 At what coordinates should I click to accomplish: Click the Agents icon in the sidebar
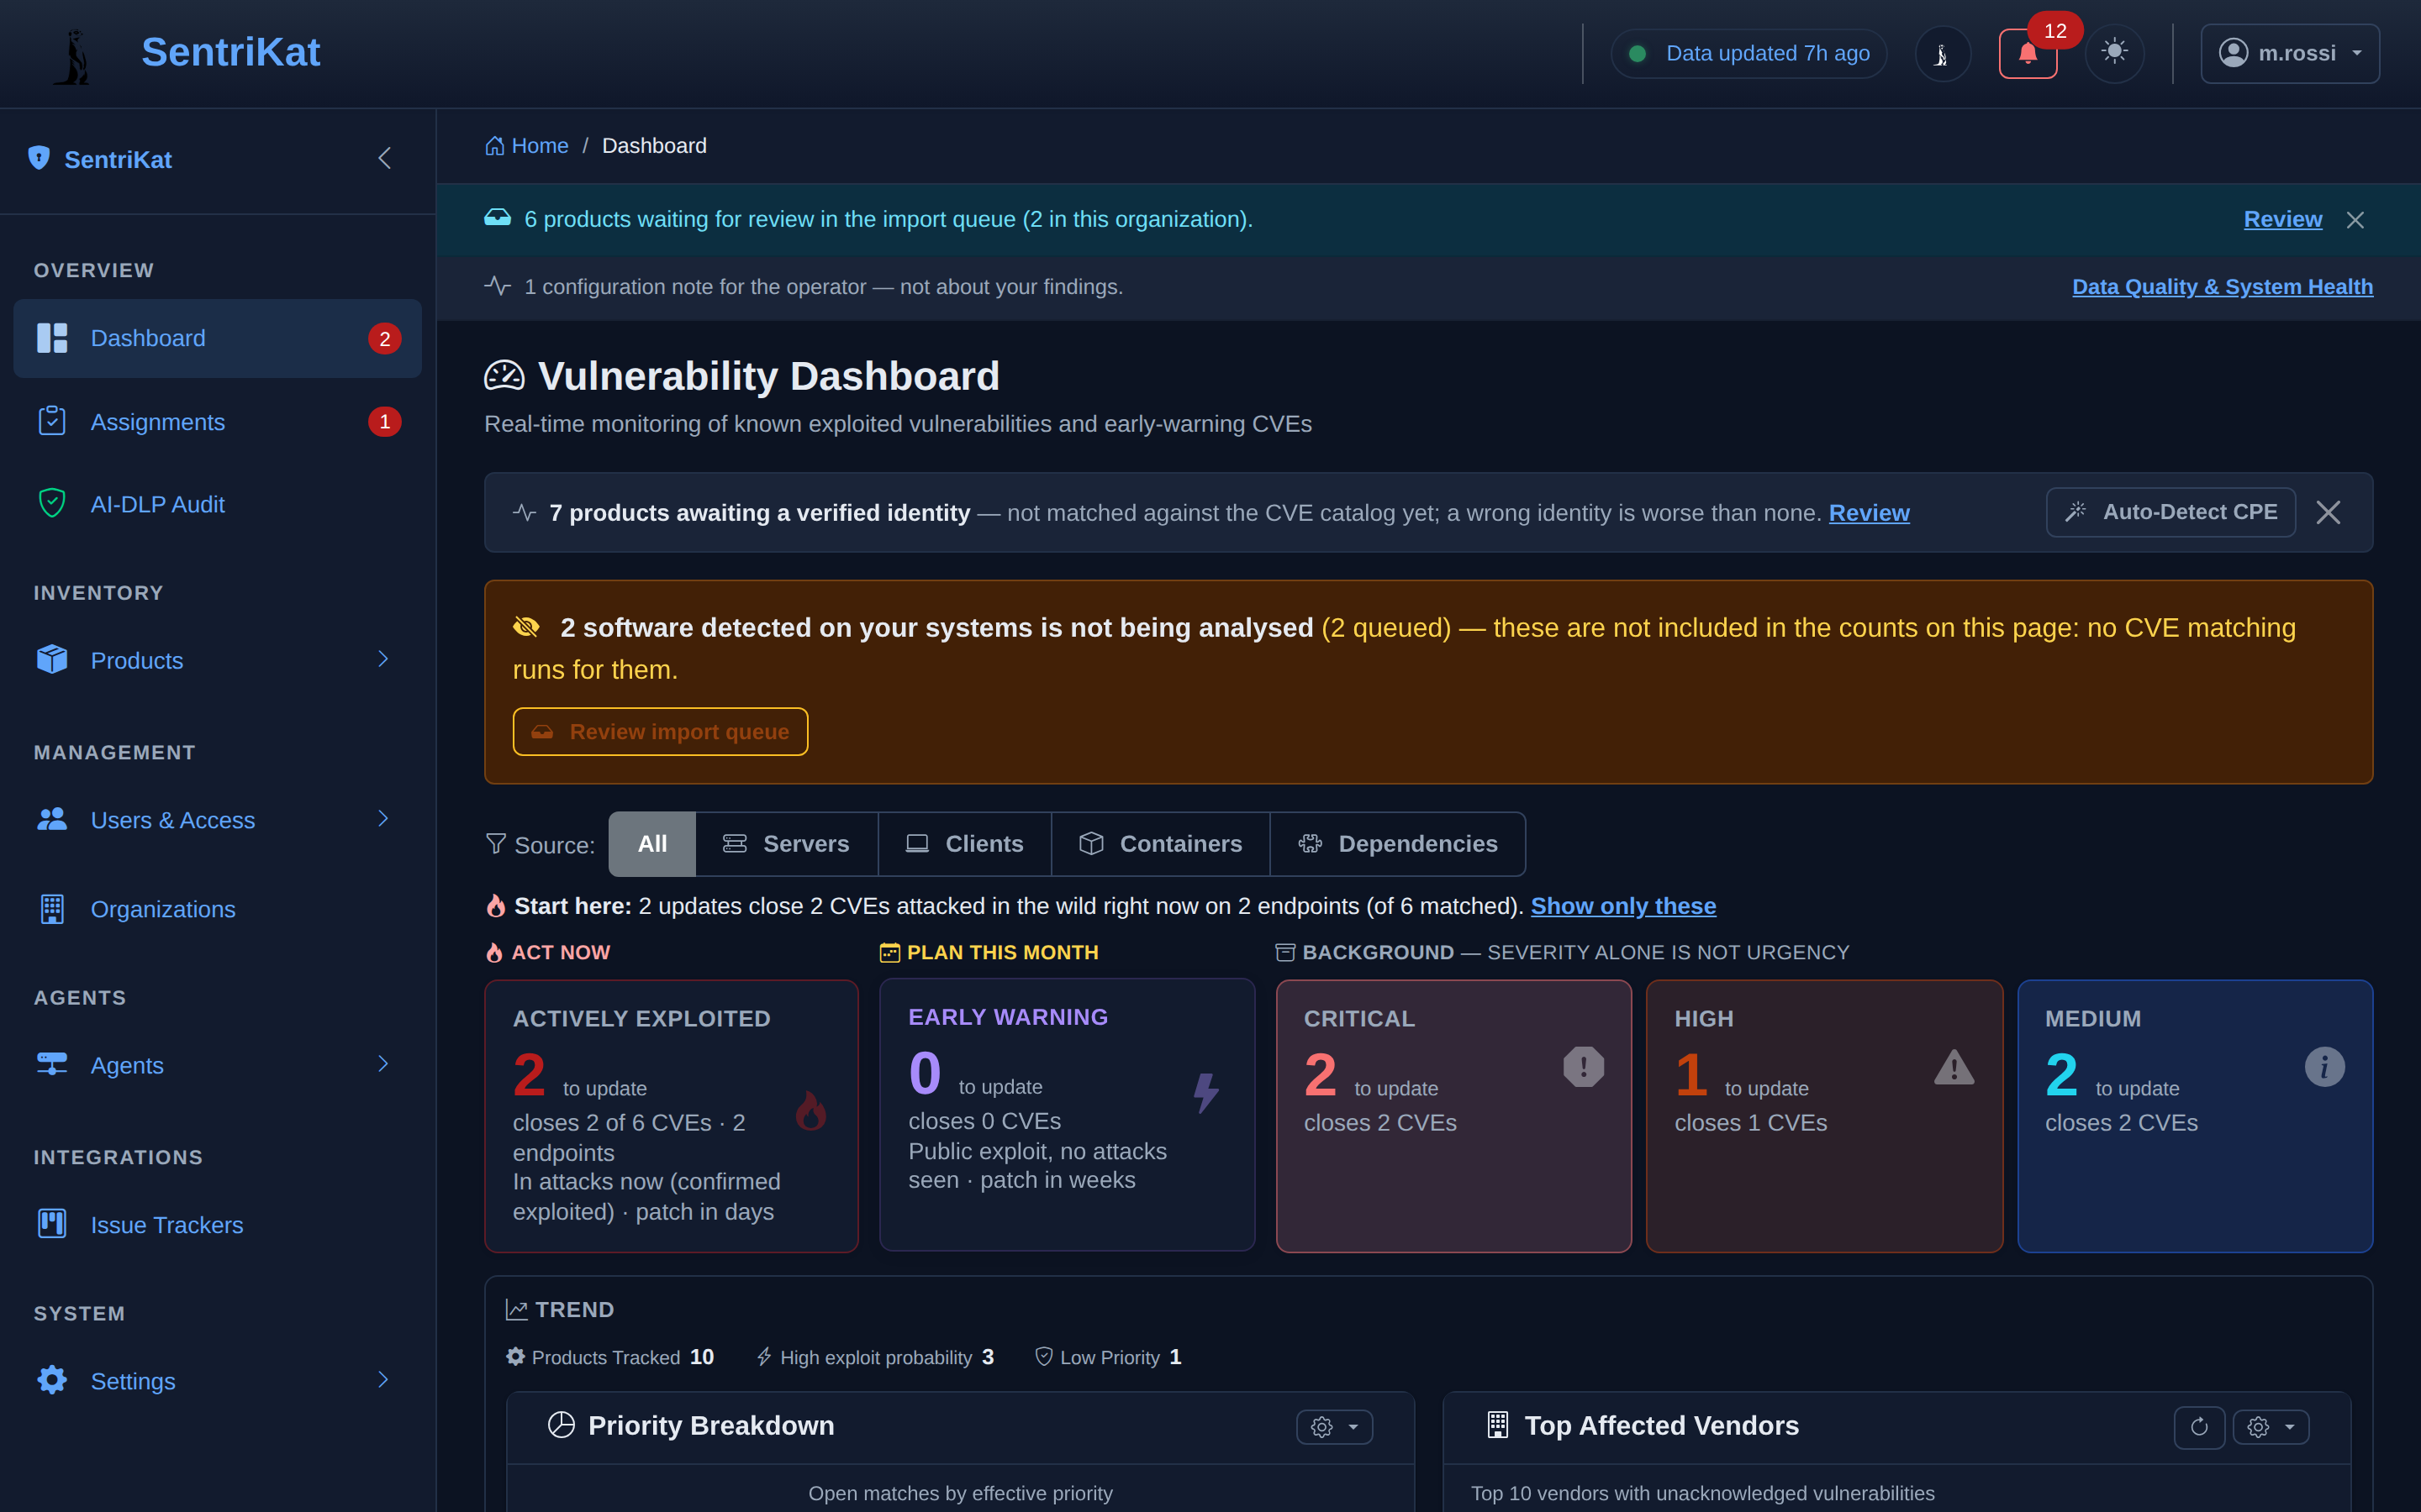[52, 1064]
